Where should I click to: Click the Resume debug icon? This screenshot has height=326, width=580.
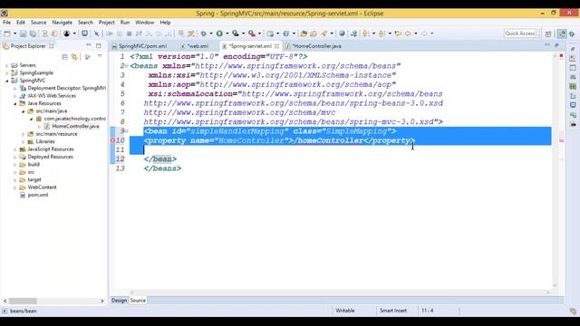pyautogui.click(x=110, y=34)
